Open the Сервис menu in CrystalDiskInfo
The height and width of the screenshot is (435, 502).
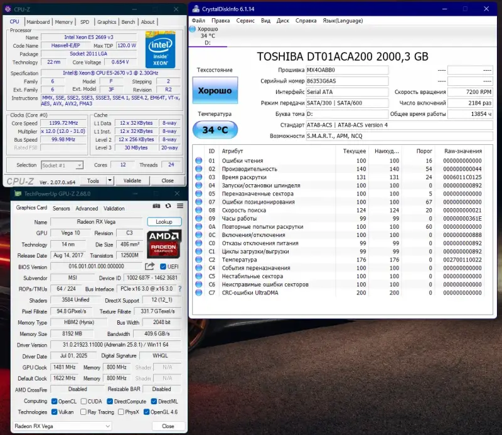pos(245,20)
